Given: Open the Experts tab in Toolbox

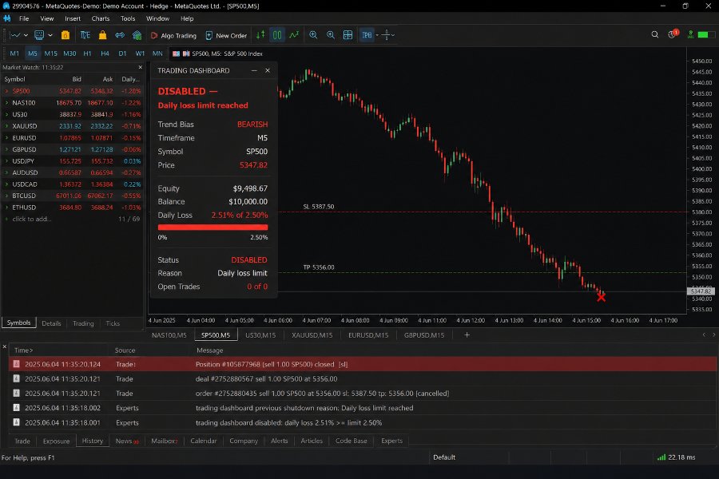Looking at the screenshot, I should (x=391, y=441).
